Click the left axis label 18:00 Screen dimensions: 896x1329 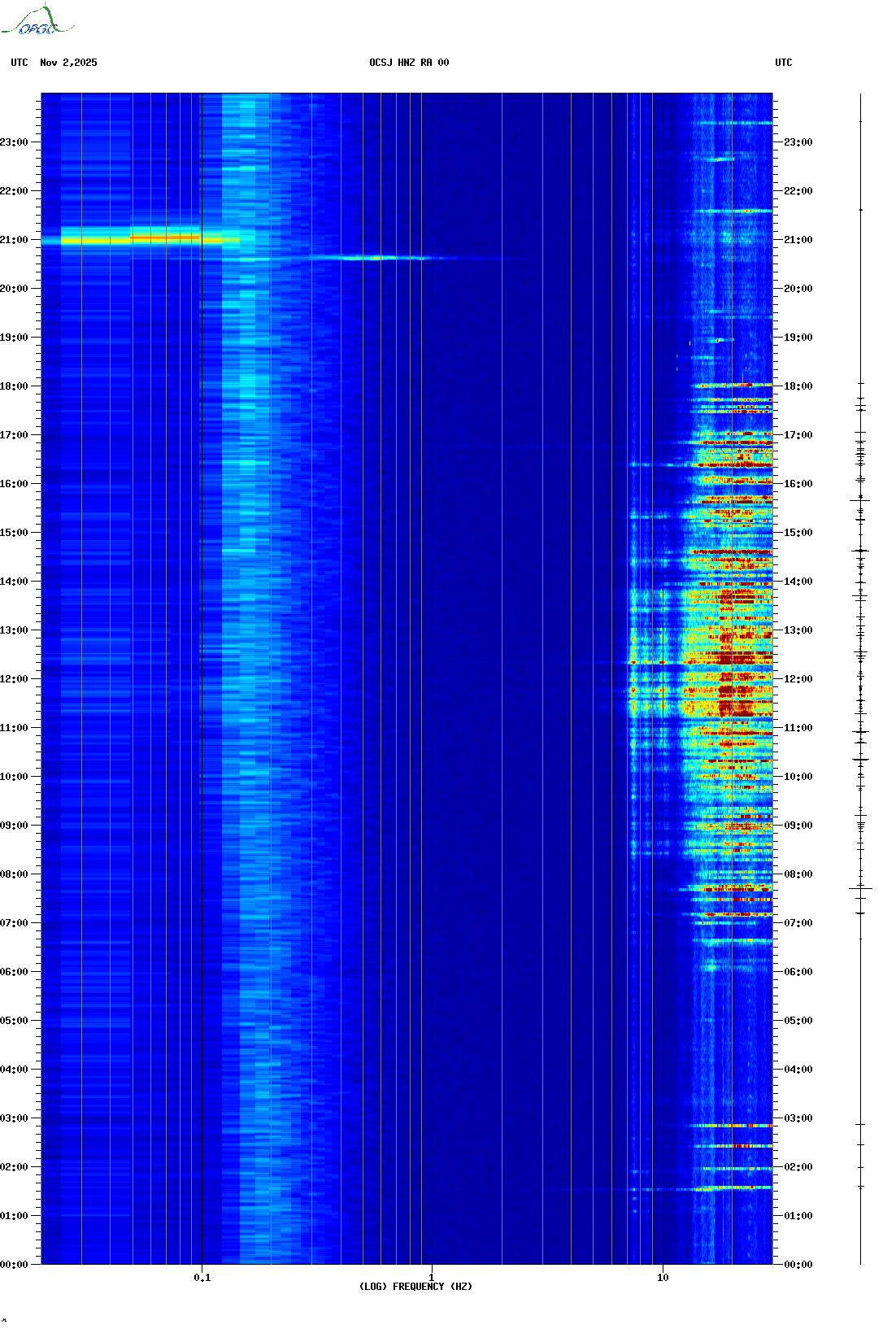pyautogui.click(x=14, y=386)
